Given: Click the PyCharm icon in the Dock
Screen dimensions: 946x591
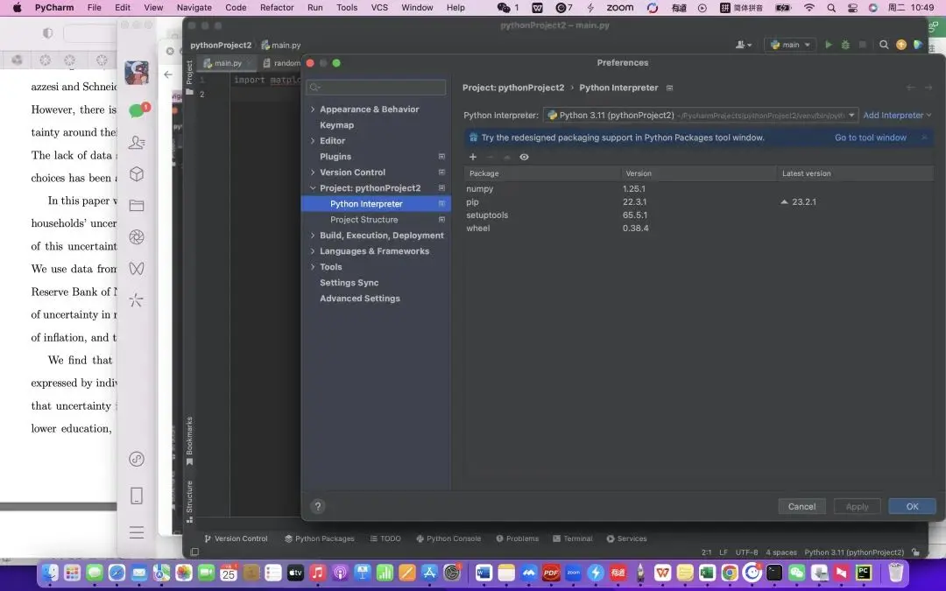Looking at the screenshot, I should [x=864, y=573].
